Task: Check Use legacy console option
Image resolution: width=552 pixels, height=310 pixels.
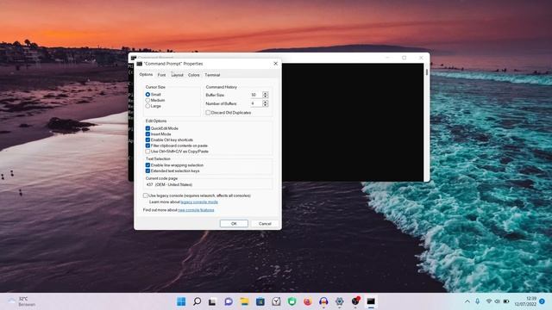Action: pos(146,195)
